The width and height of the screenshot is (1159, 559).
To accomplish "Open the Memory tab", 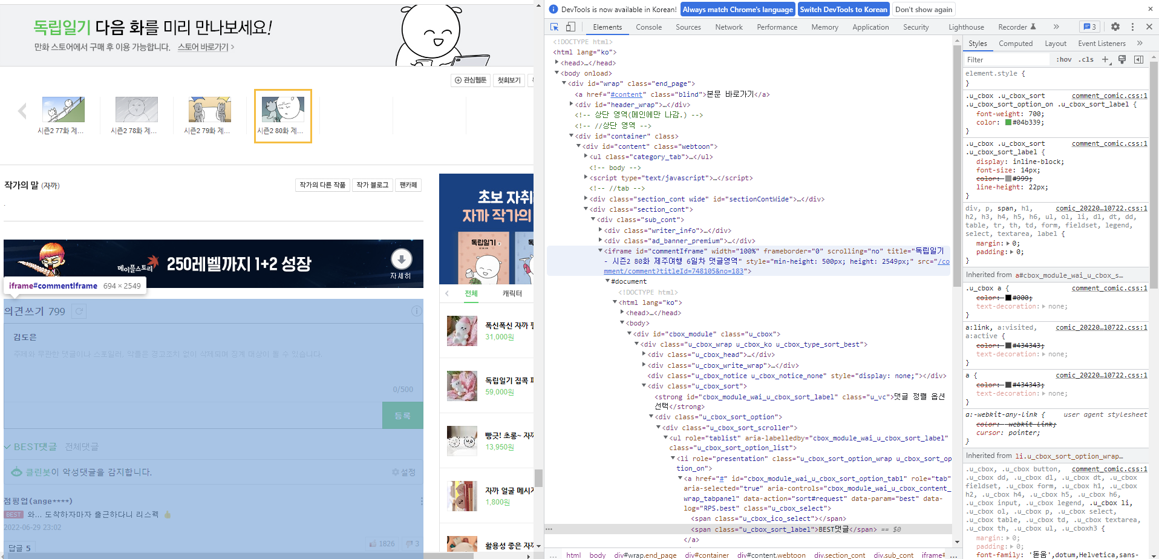I will (x=824, y=27).
